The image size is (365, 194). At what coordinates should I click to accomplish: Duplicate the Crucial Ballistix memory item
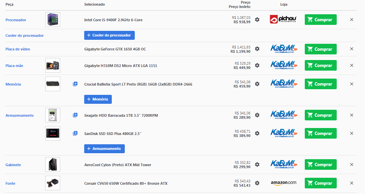click(x=75, y=84)
